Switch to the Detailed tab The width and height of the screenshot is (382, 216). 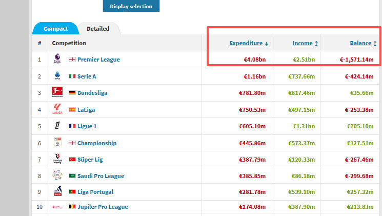pyautogui.click(x=98, y=29)
